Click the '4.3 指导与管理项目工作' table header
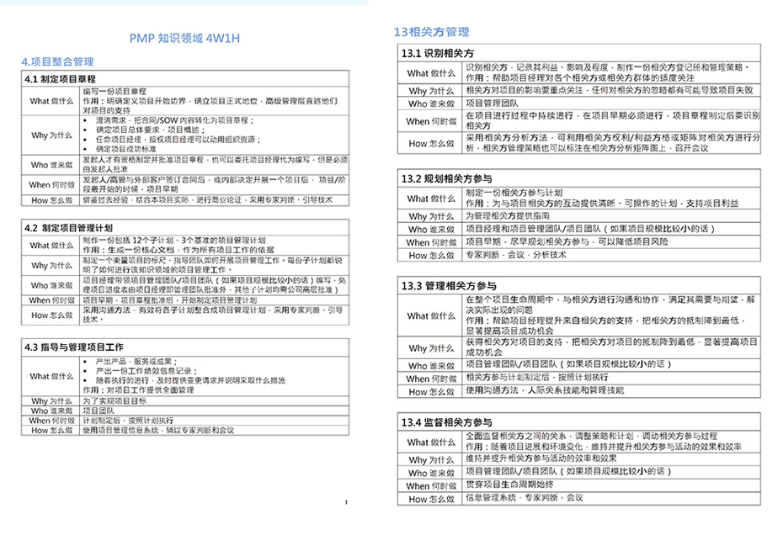This screenshot has height=535, width=783. (74, 347)
